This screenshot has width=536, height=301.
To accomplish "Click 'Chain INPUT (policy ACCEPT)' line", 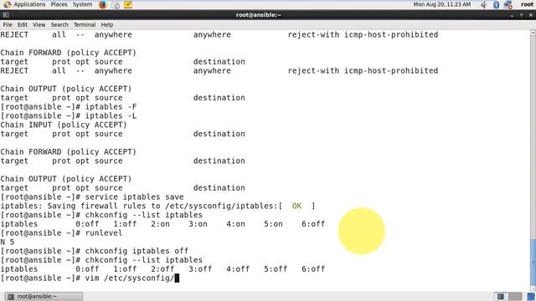I will [x=64, y=125].
